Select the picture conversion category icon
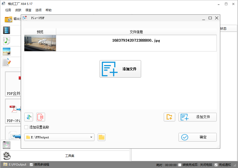Viewport: 238px width, 168px height. coord(6,51)
